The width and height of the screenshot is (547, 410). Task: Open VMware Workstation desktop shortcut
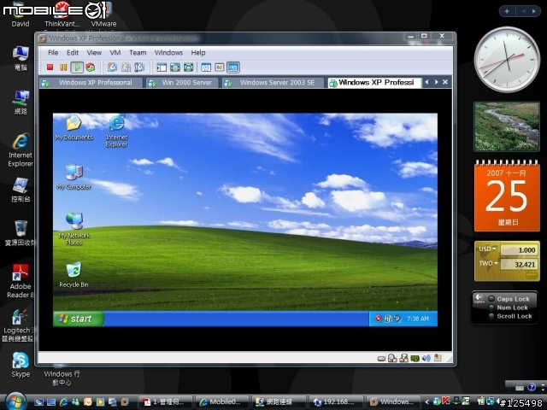point(103,15)
